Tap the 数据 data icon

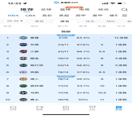(119, 108)
